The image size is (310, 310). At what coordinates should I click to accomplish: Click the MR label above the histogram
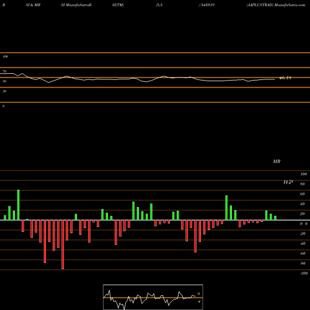click(277, 161)
